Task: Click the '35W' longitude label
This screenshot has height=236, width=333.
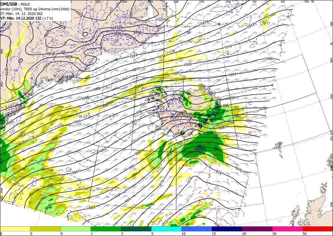Action: click(x=98, y=1)
